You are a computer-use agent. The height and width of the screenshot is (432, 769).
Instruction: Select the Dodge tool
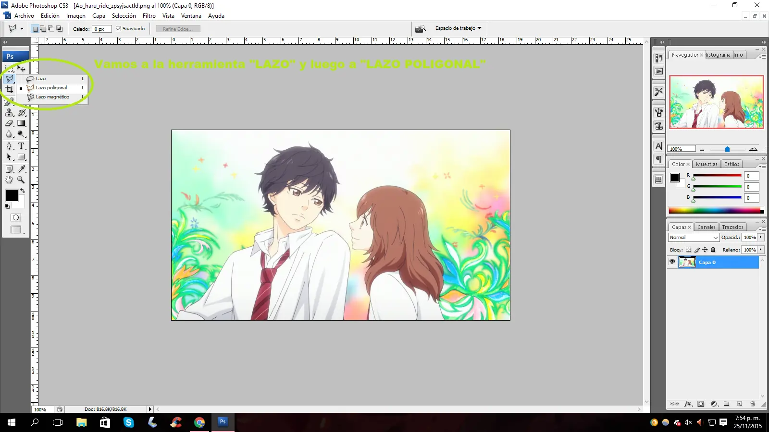point(22,134)
